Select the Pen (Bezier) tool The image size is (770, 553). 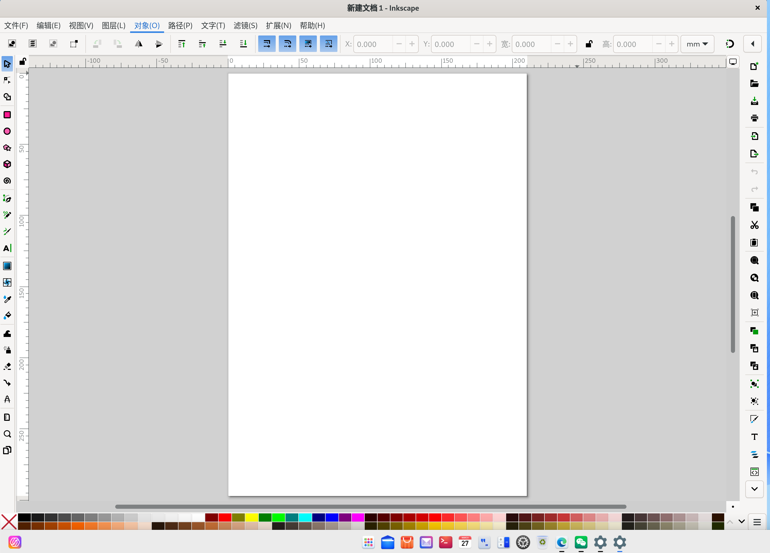click(7, 199)
